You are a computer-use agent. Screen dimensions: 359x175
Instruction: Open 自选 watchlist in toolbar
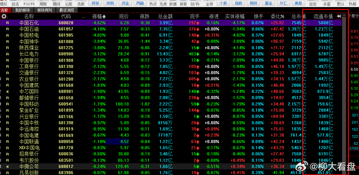click(15, 4)
